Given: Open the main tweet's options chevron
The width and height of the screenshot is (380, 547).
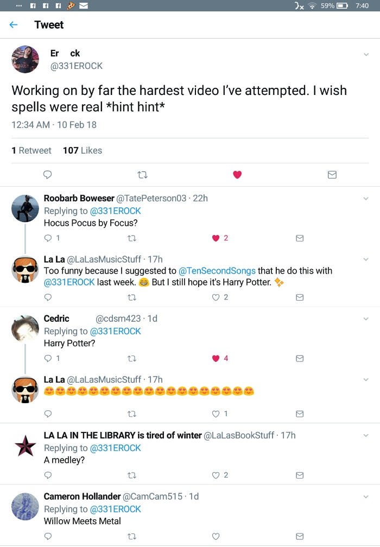Looking at the screenshot, I should pyautogui.click(x=366, y=54).
